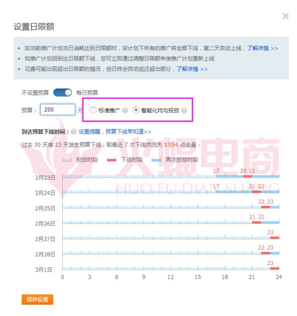Click the 2月23日 row label
The width and height of the screenshot is (297, 316).
[45, 177]
